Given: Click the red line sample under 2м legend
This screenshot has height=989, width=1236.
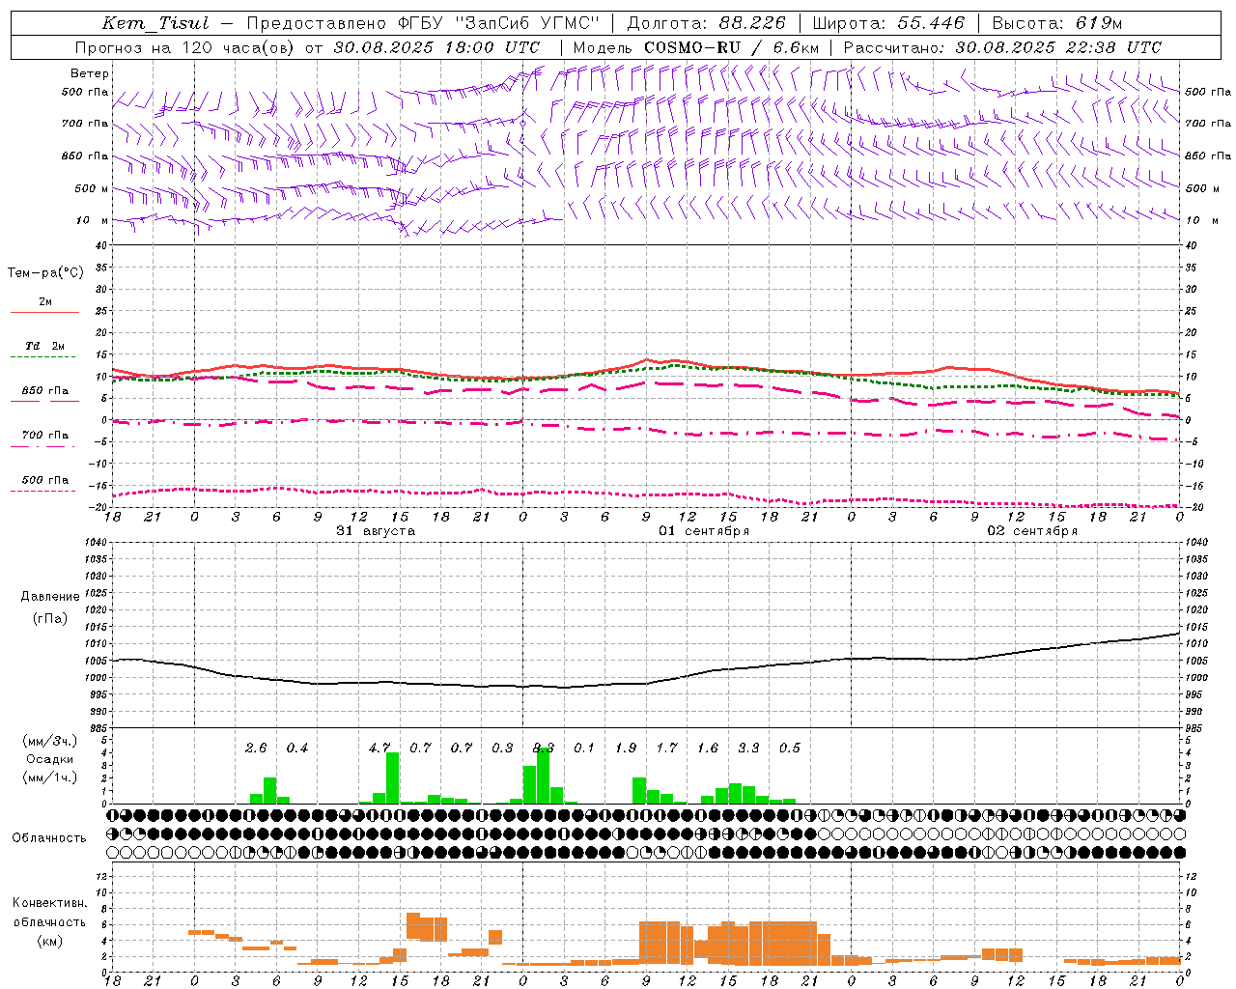Looking at the screenshot, I should [45, 313].
